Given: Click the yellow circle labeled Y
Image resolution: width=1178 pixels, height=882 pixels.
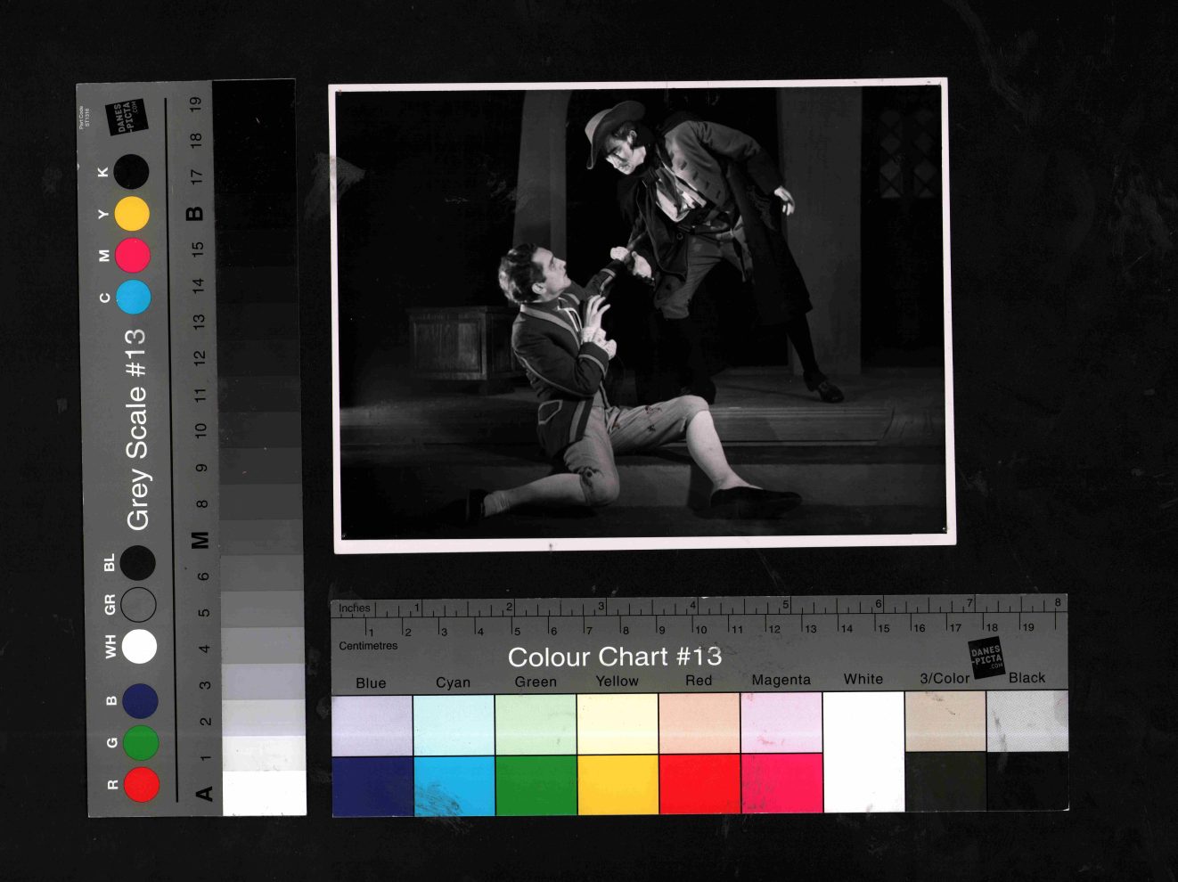Looking at the screenshot, I should pos(132,214).
